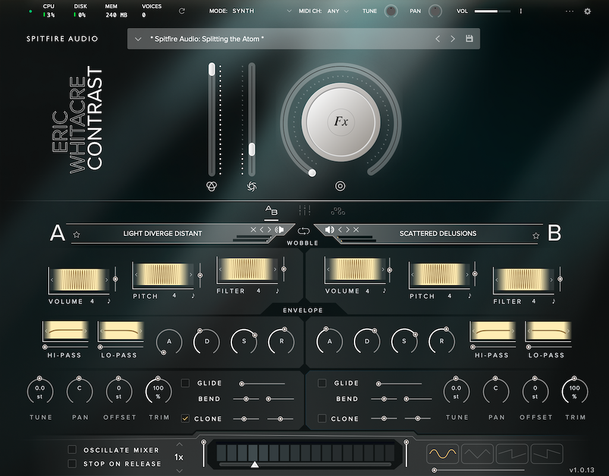Select previous sound for layer B
Image resolution: width=609 pixels, height=476 pixels.
click(340, 229)
